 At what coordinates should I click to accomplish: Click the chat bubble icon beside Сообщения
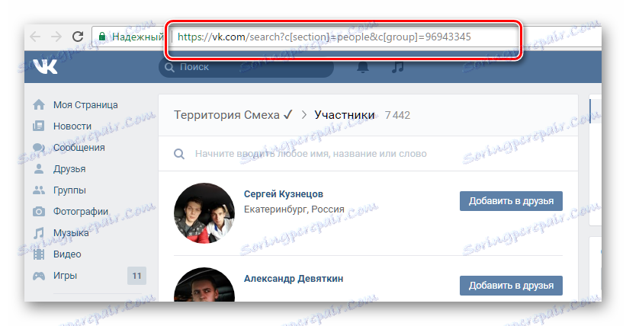click(x=39, y=148)
